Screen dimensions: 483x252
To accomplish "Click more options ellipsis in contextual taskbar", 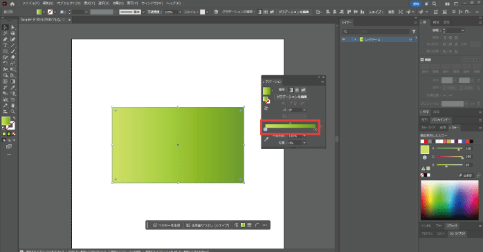I will pos(265,225).
